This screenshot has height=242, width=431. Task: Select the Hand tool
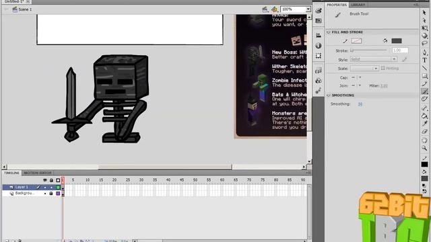[x=424, y=140]
